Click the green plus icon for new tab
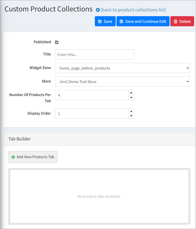Viewport: 196px width, 229px height. click(13, 157)
